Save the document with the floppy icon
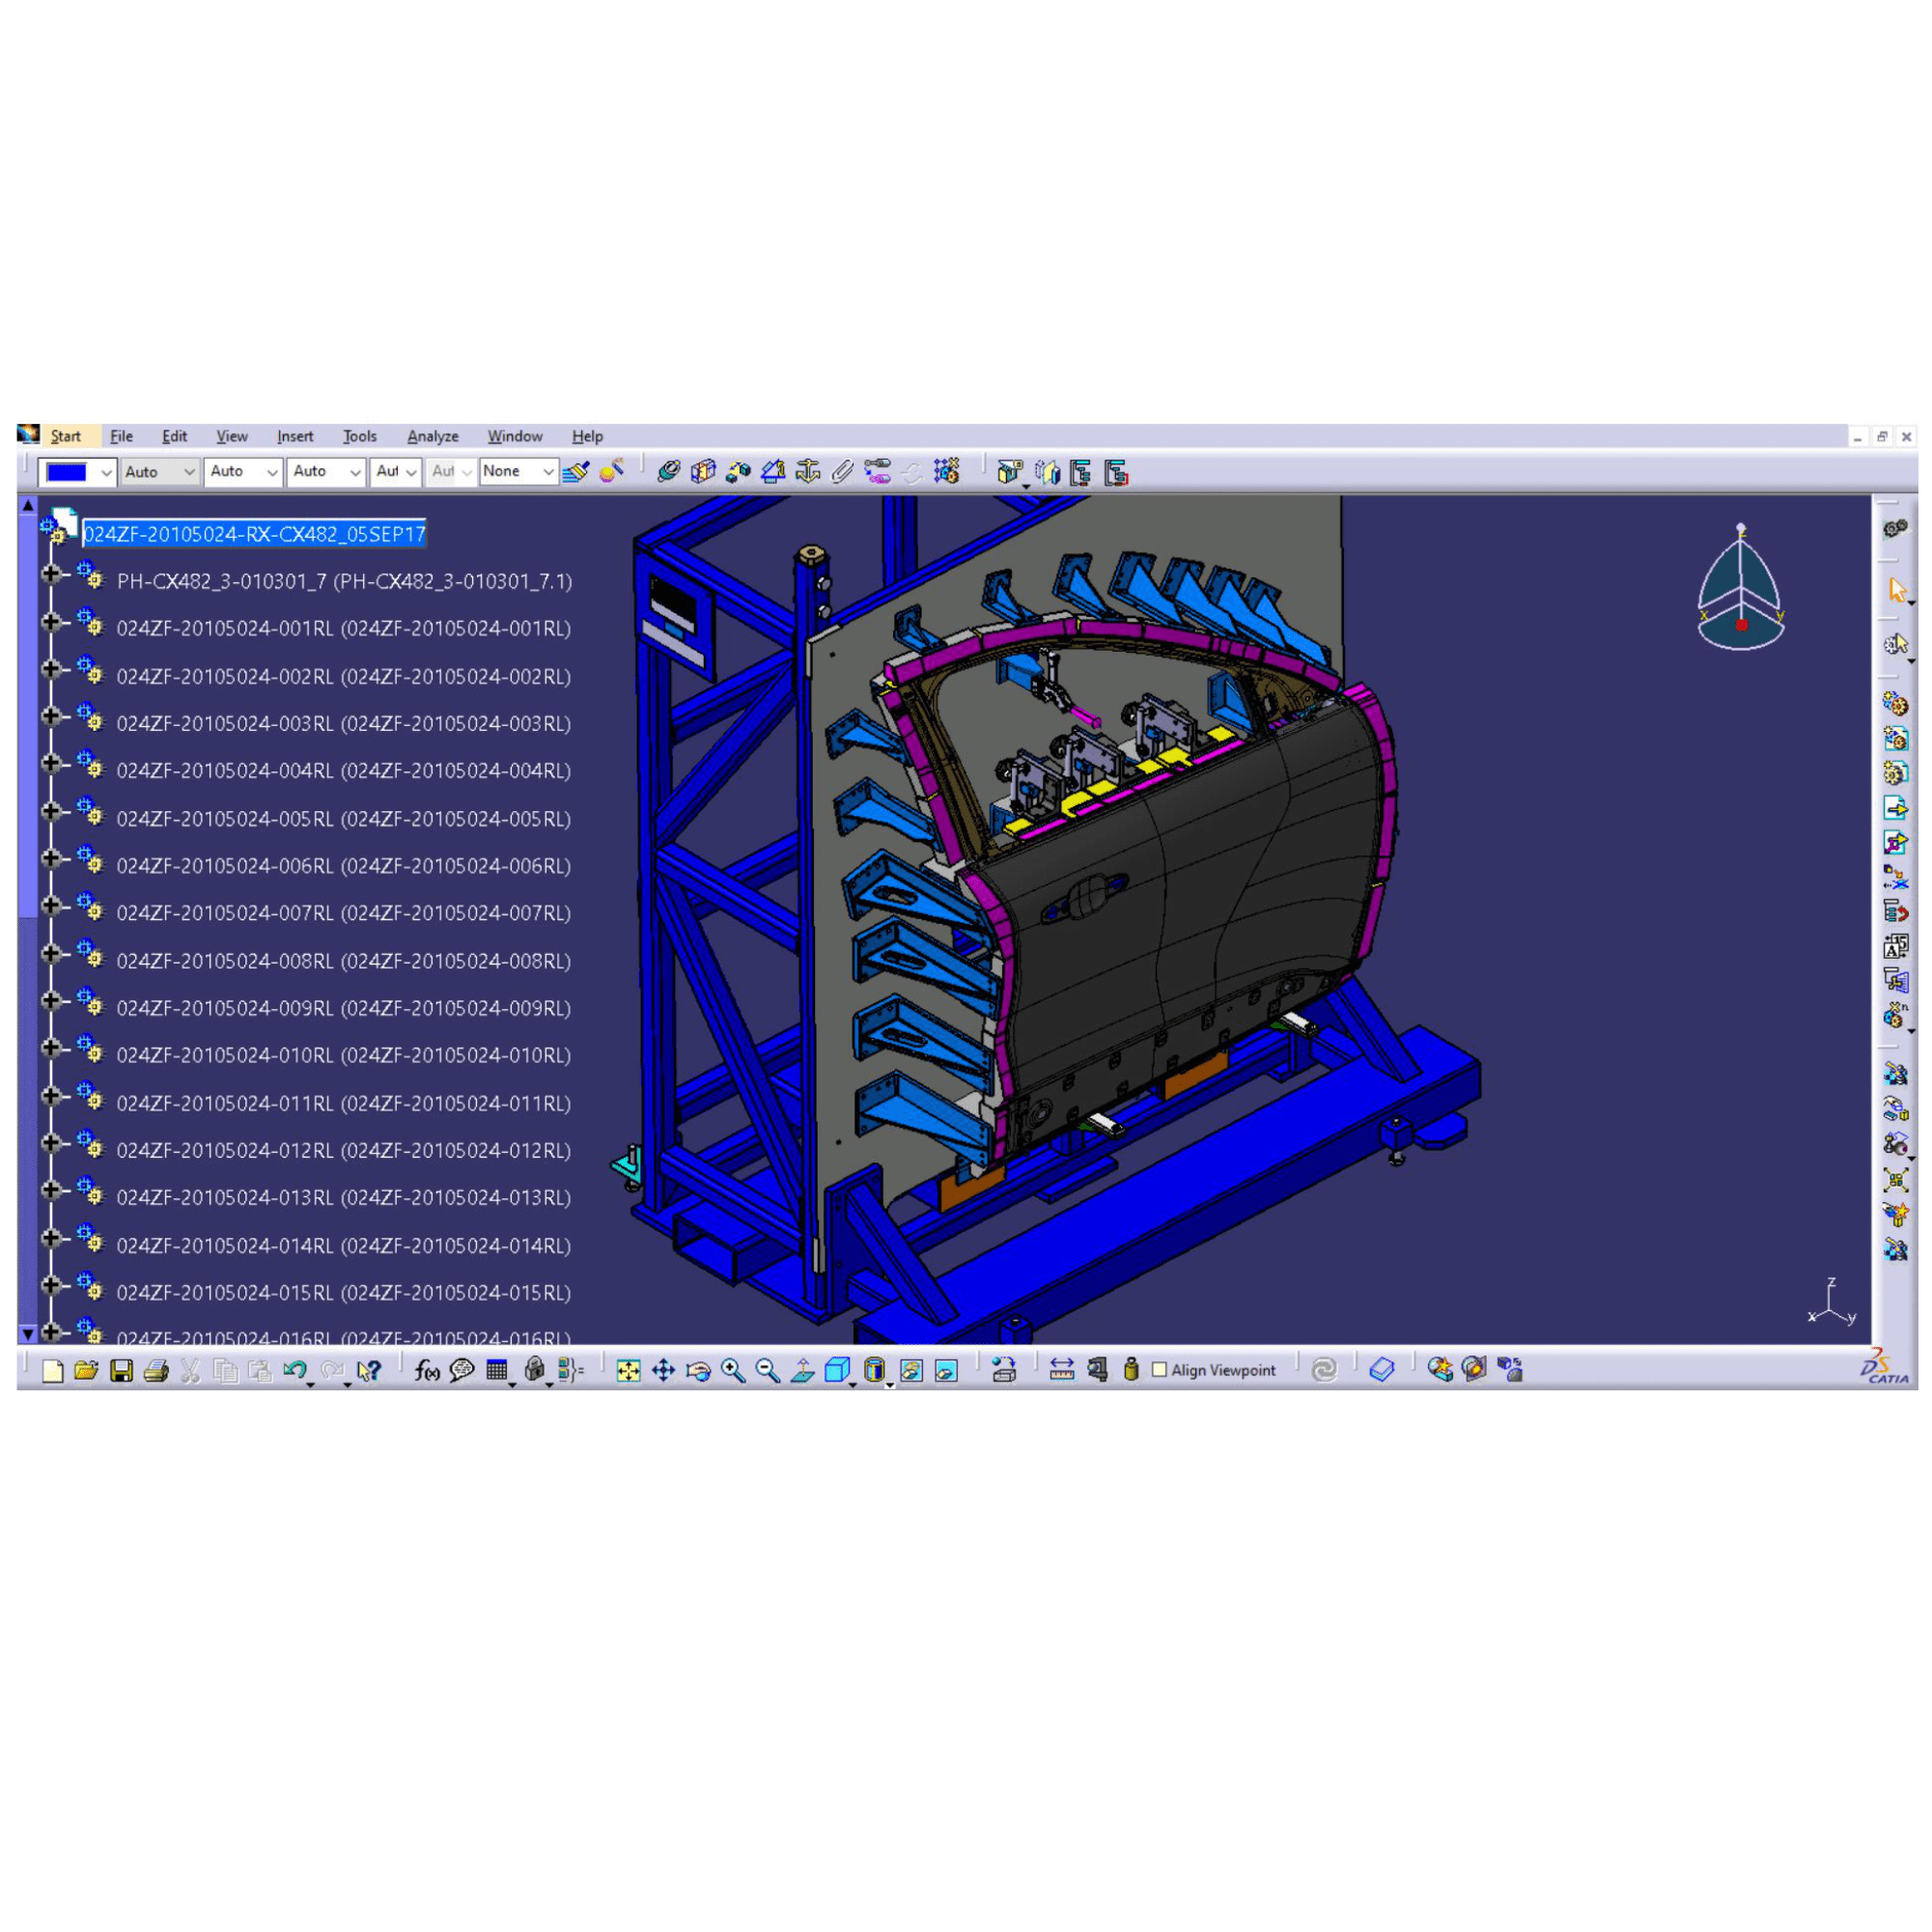The height and width of the screenshot is (1932, 1932). pos(121,1370)
